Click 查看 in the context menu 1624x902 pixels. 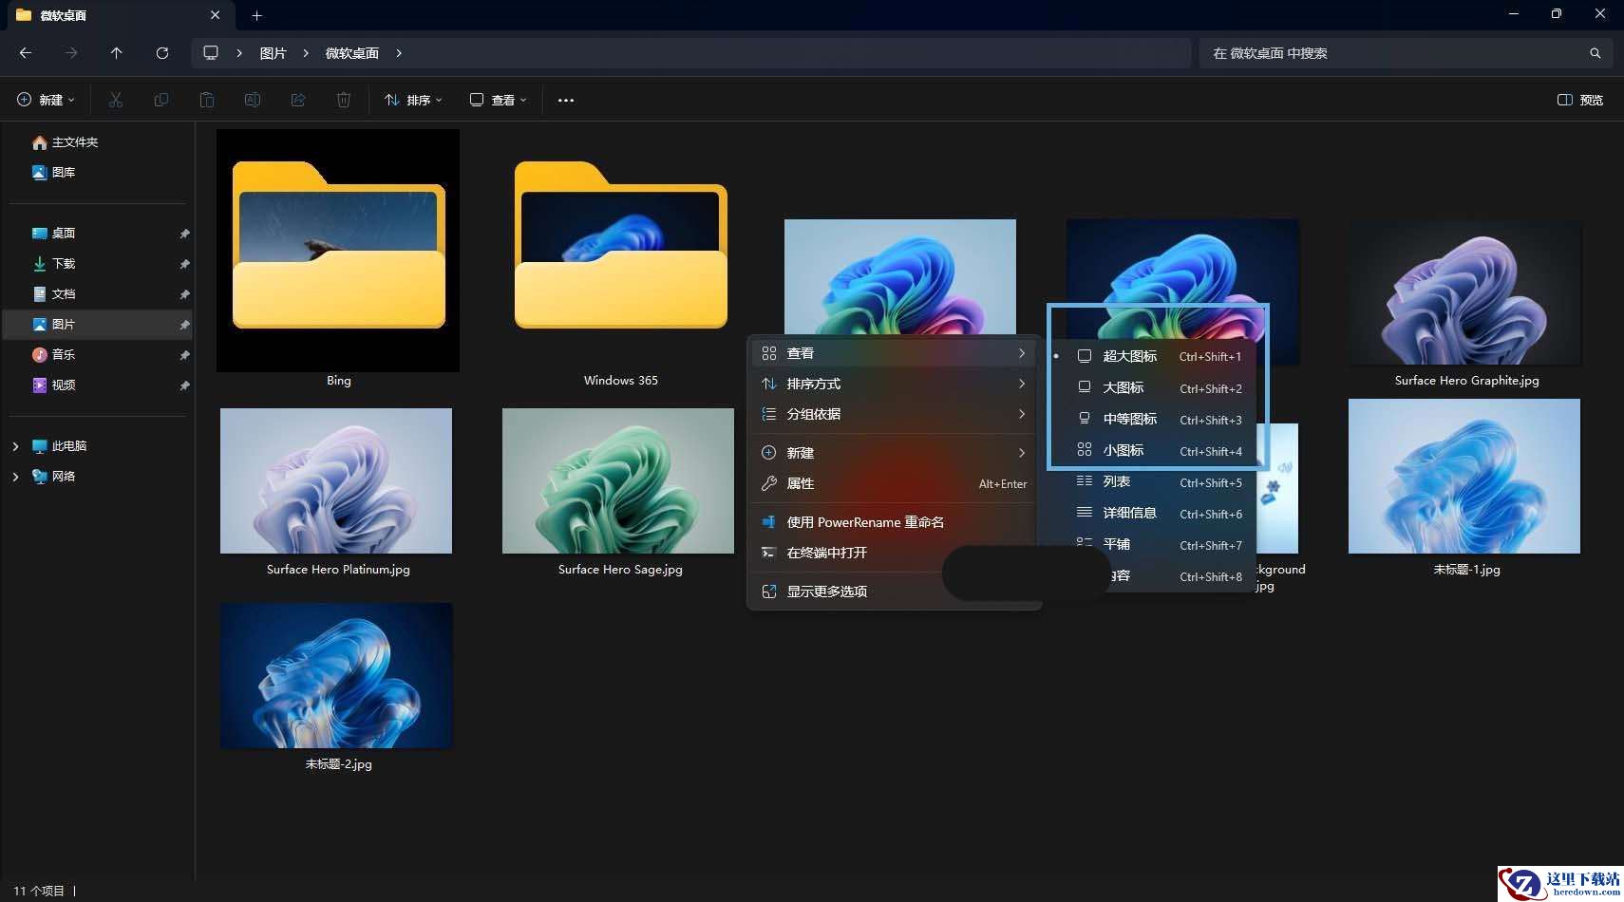point(895,353)
